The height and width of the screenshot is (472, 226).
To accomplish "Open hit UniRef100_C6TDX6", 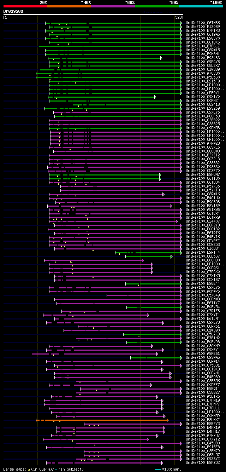I will pyautogui.click(x=203, y=42).
